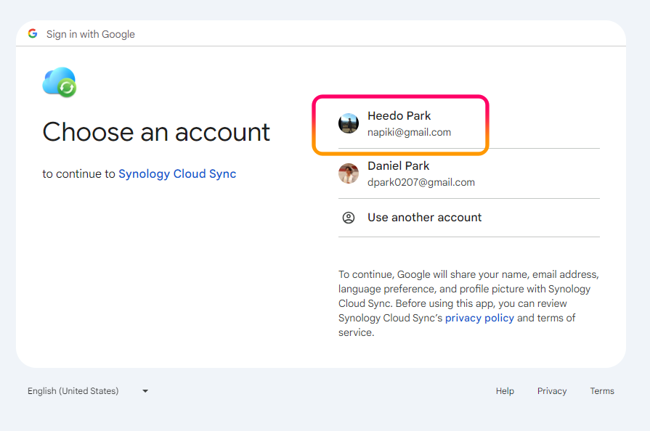Click the dpark0207@gmail.com email text
The width and height of the screenshot is (650, 431).
[421, 183]
